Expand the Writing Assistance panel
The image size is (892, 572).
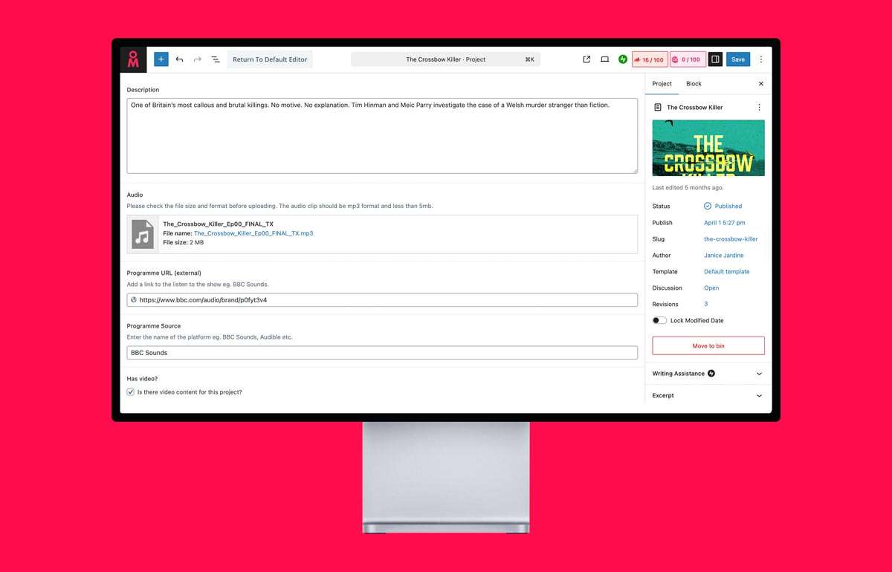coord(708,374)
